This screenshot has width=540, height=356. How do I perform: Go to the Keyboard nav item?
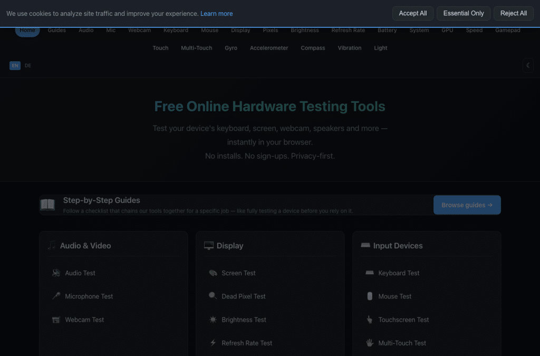coord(176,30)
